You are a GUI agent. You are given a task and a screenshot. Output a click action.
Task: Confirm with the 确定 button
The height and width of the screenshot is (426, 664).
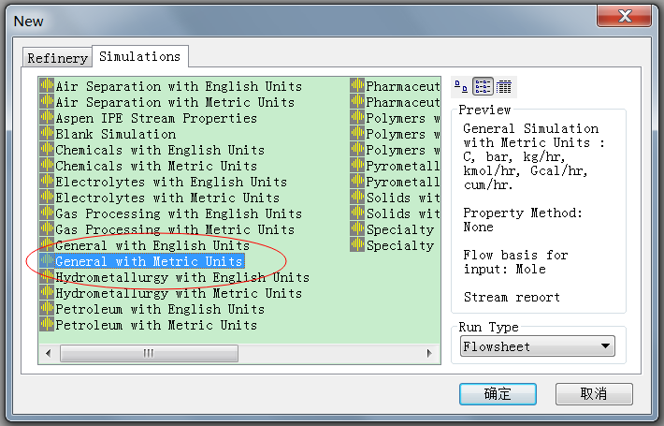click(x=498, y=394)
